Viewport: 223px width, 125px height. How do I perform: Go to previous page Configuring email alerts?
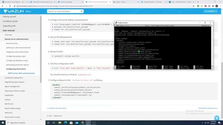click(x=57, y=108)
